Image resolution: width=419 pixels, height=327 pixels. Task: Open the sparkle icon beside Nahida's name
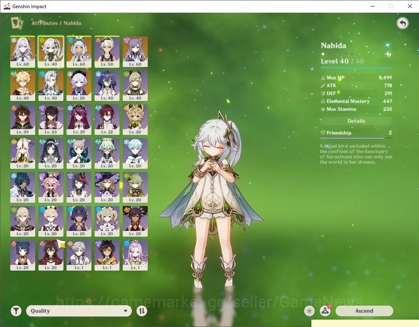388,54
